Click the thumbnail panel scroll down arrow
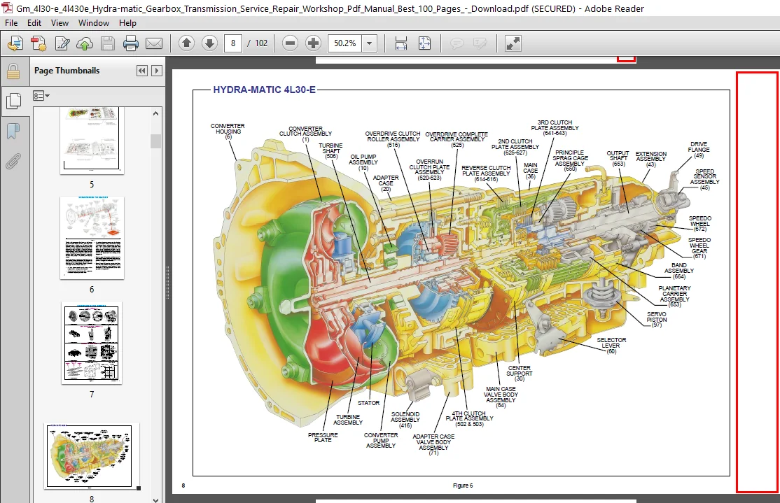Viewport: 780px width, 503px height. click(155, 499)
